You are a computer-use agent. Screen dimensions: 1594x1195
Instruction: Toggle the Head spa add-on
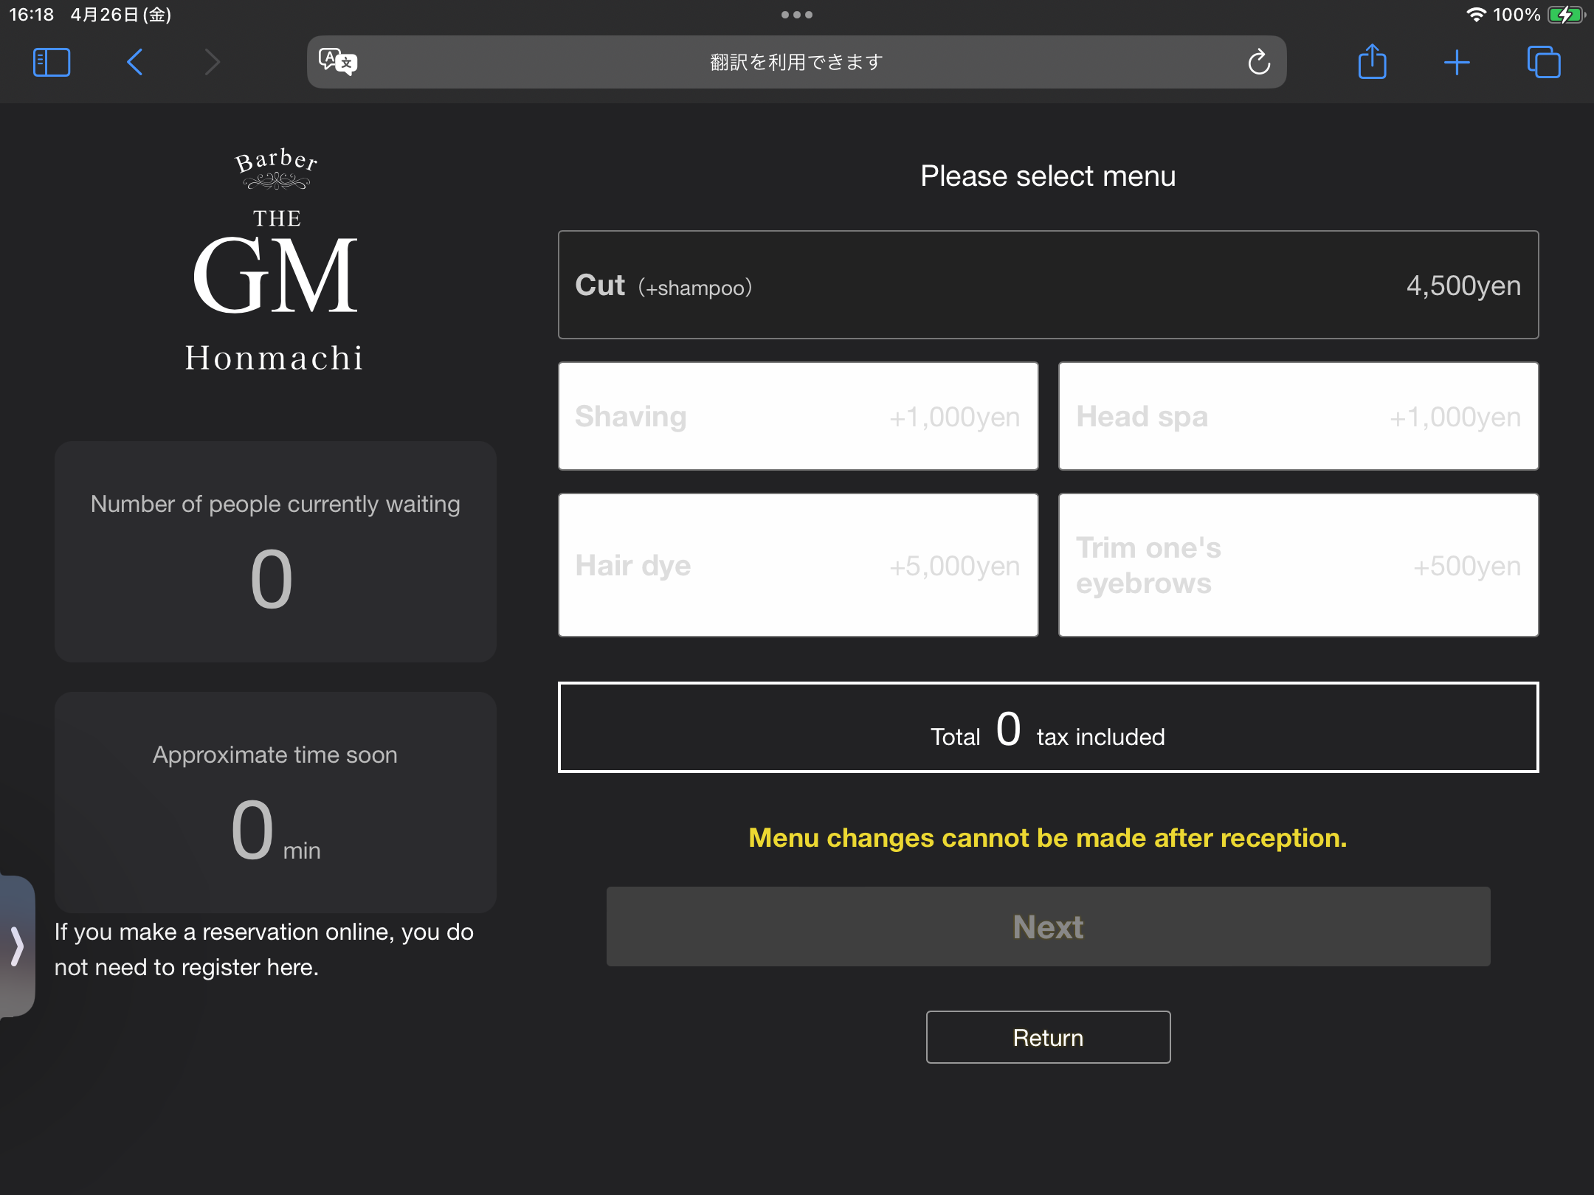tap(1298, 416)
